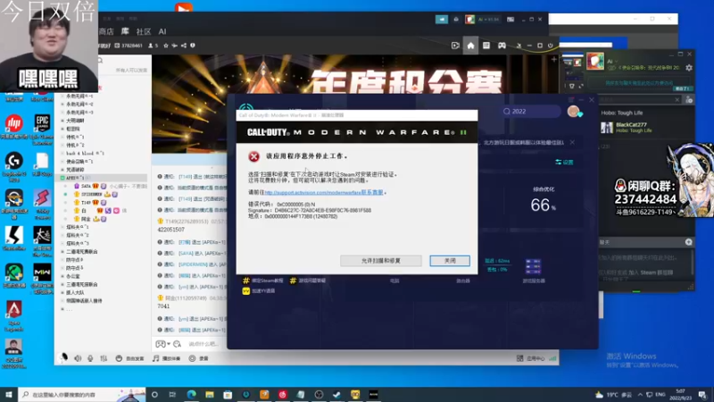Viewport: 714px width, 402px height.
Task: Click the video playback icon in the YY toolbar
Action: tap(455, 46)
